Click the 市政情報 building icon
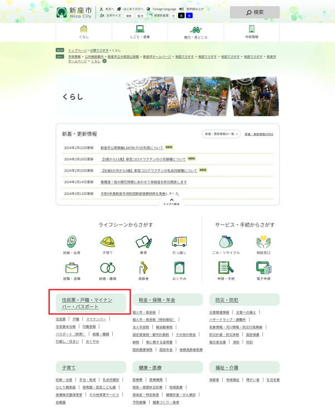Screen dimensions: 335x410 tap(252, 28)
